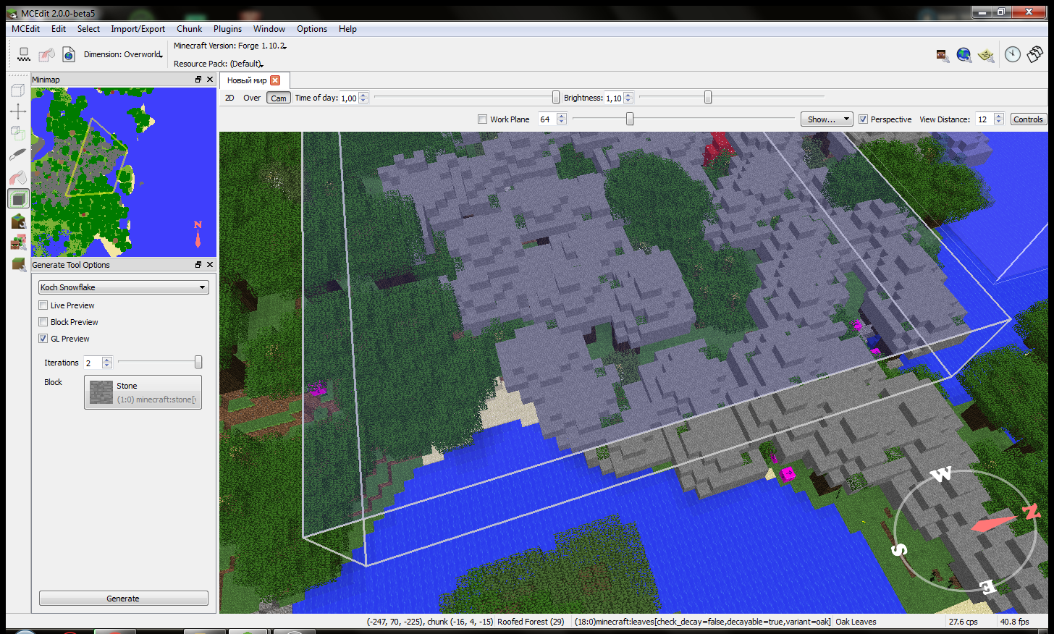
Task: Click the Stone block picker button
Action: (143, 392)
